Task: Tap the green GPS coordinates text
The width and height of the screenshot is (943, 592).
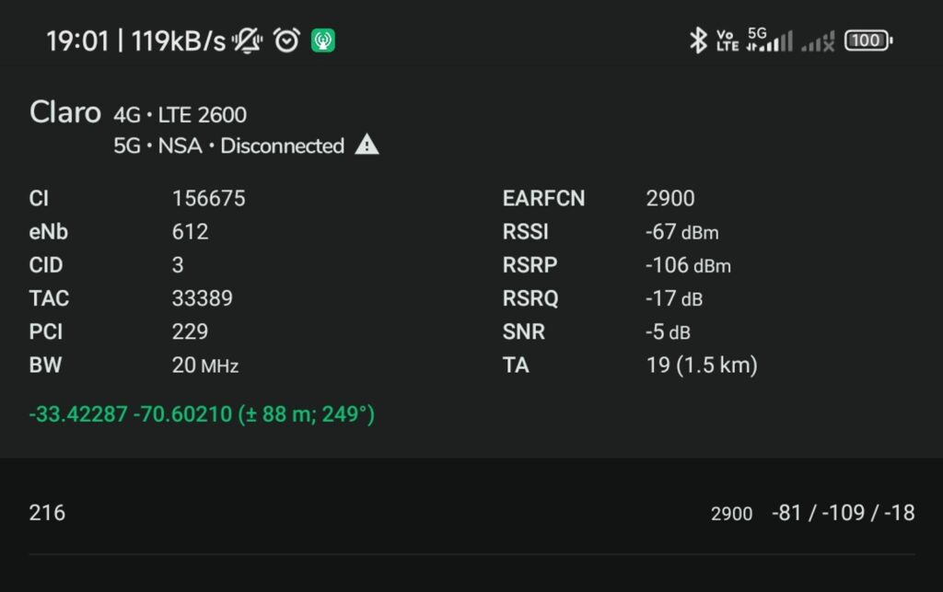Action: [202, 414]
